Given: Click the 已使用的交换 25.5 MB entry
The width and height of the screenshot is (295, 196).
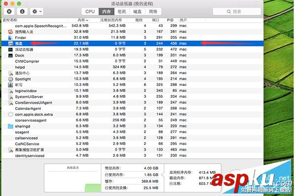Looking at the screenshot, I should pos(132,188).
